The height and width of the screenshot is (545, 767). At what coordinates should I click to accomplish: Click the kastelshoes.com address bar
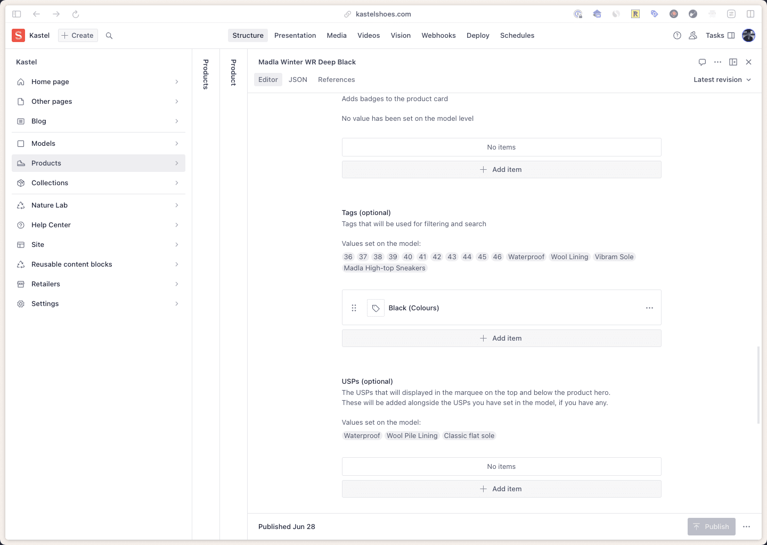point(383,14)
